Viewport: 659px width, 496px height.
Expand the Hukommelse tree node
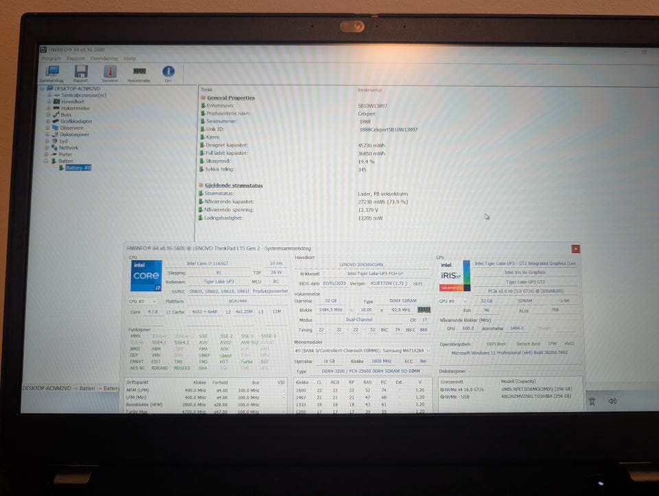tap(48, 108)
